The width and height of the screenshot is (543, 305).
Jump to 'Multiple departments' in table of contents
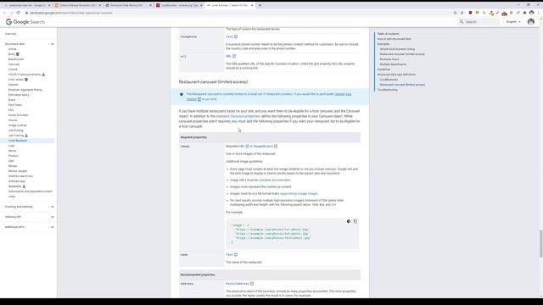click(x=393, y=64)
